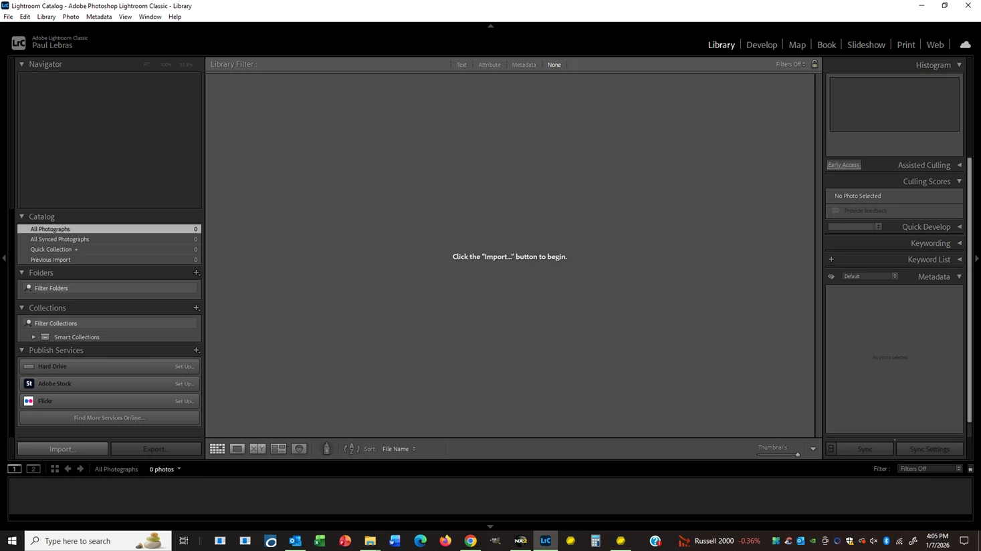Open Outlook from the taskbar
The height and width of the screenshot is (551, 981).
click(295, 541)
